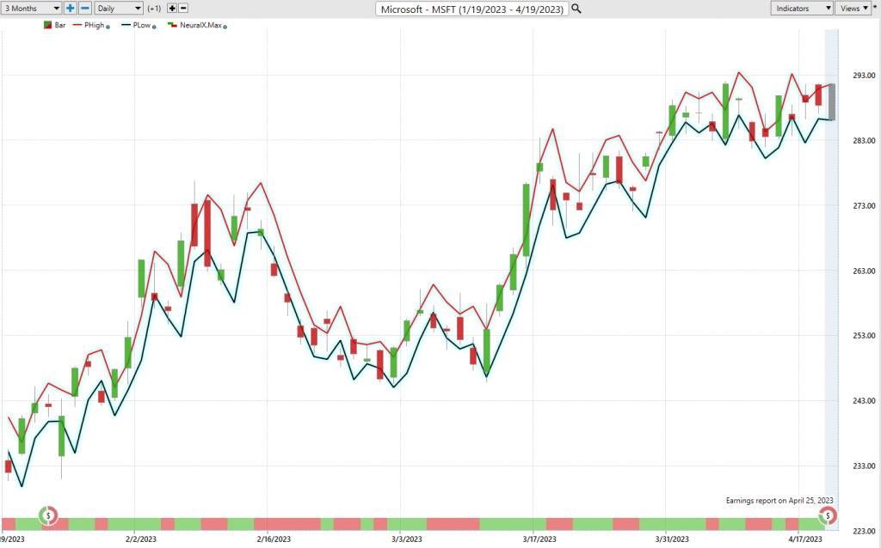This screenshot has height=548, width=881.
Task: Click the 2/16/2023 date axis label
Action: pyautogui.click(x=274, y=539)
